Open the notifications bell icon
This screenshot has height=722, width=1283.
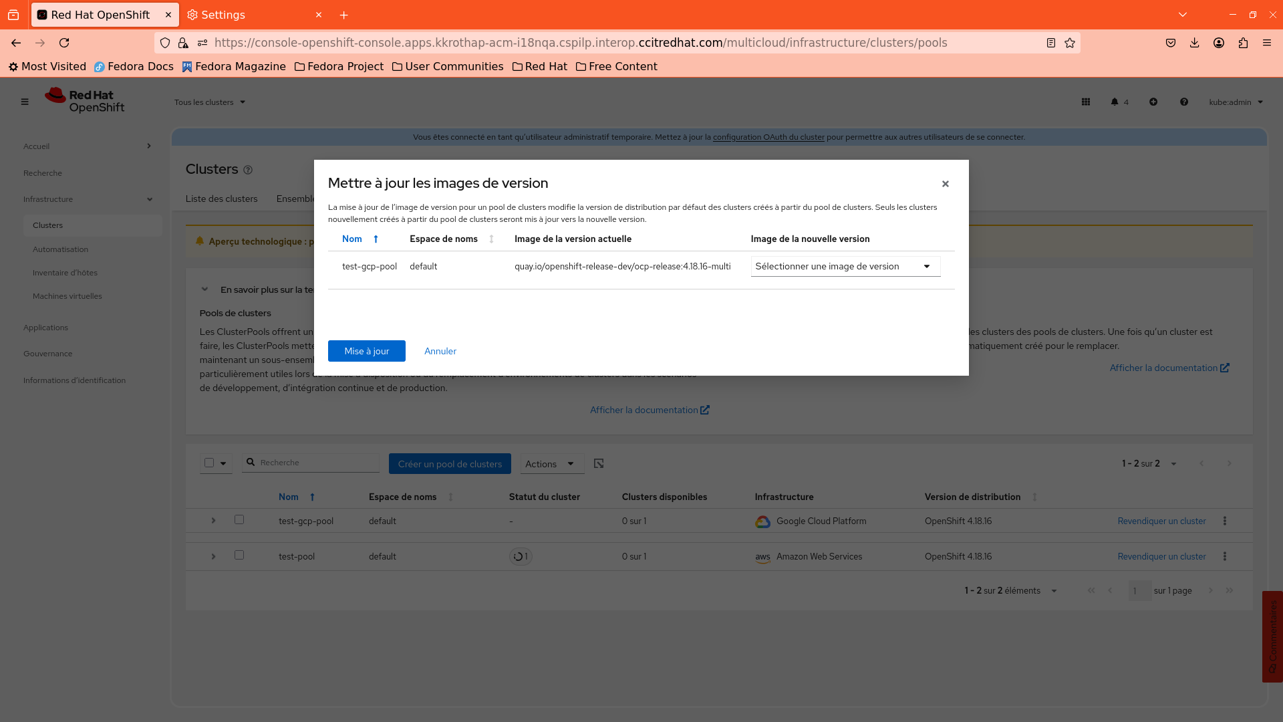(x=1115, y=102)
